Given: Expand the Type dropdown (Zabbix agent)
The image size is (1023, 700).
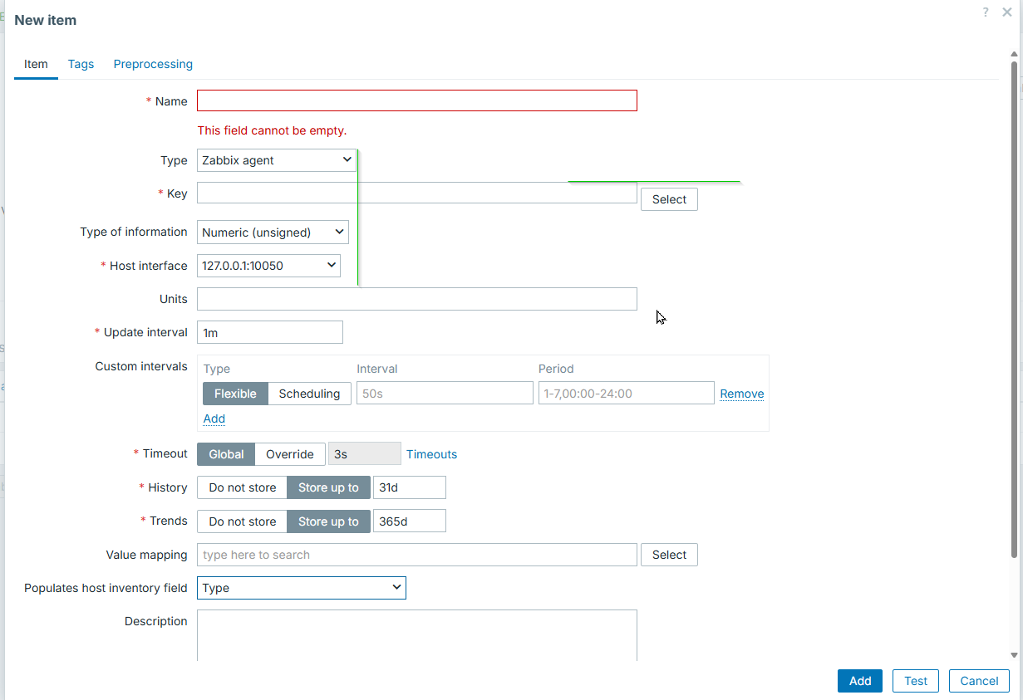Looking at the screenshot, I should click(276, 160).
